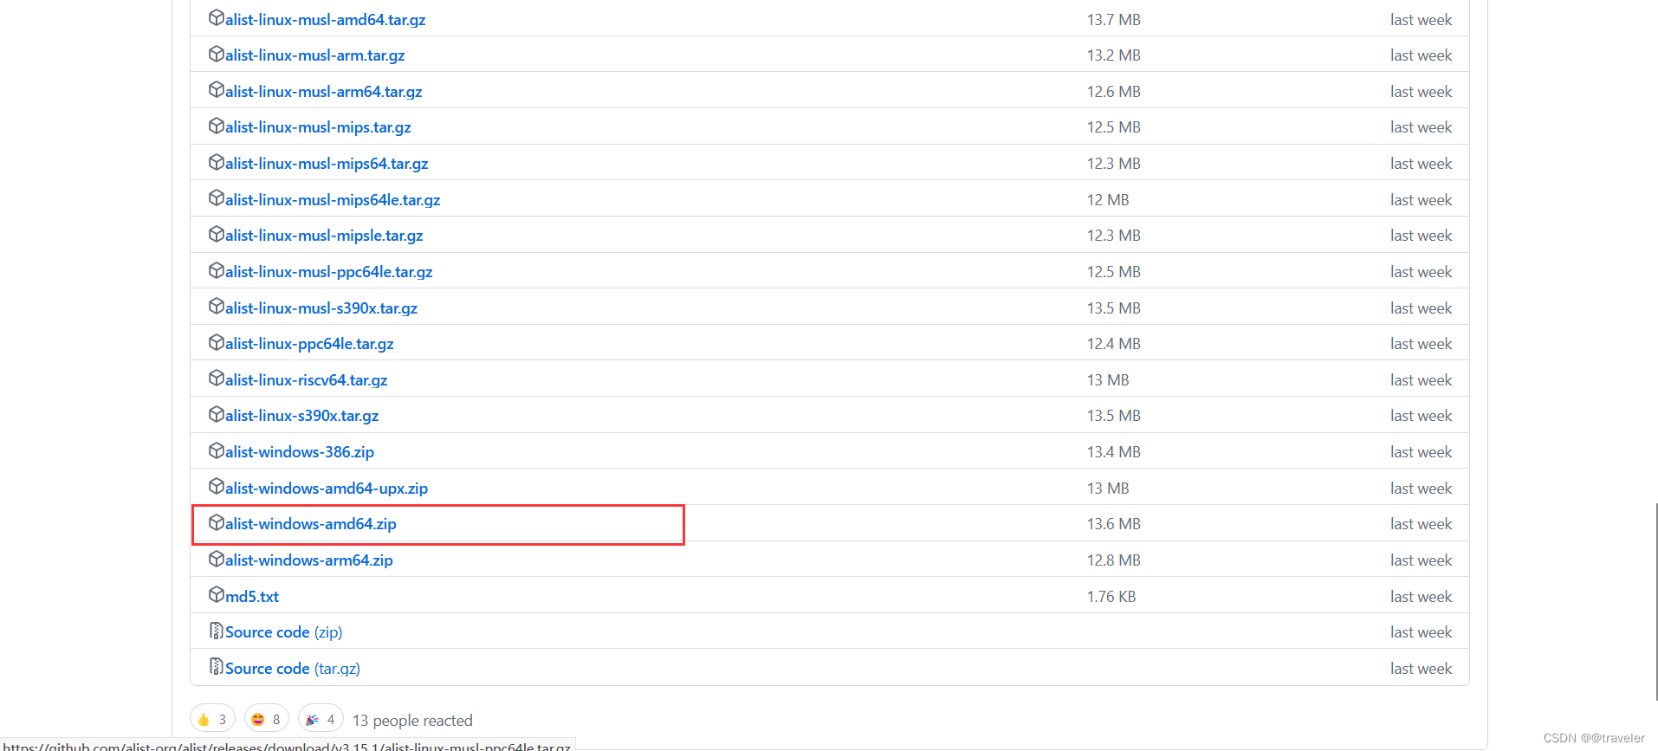Click file-zip icon beside Source code (tar.gz)
Screen dimensions: 1658x751
click(217, 667)
